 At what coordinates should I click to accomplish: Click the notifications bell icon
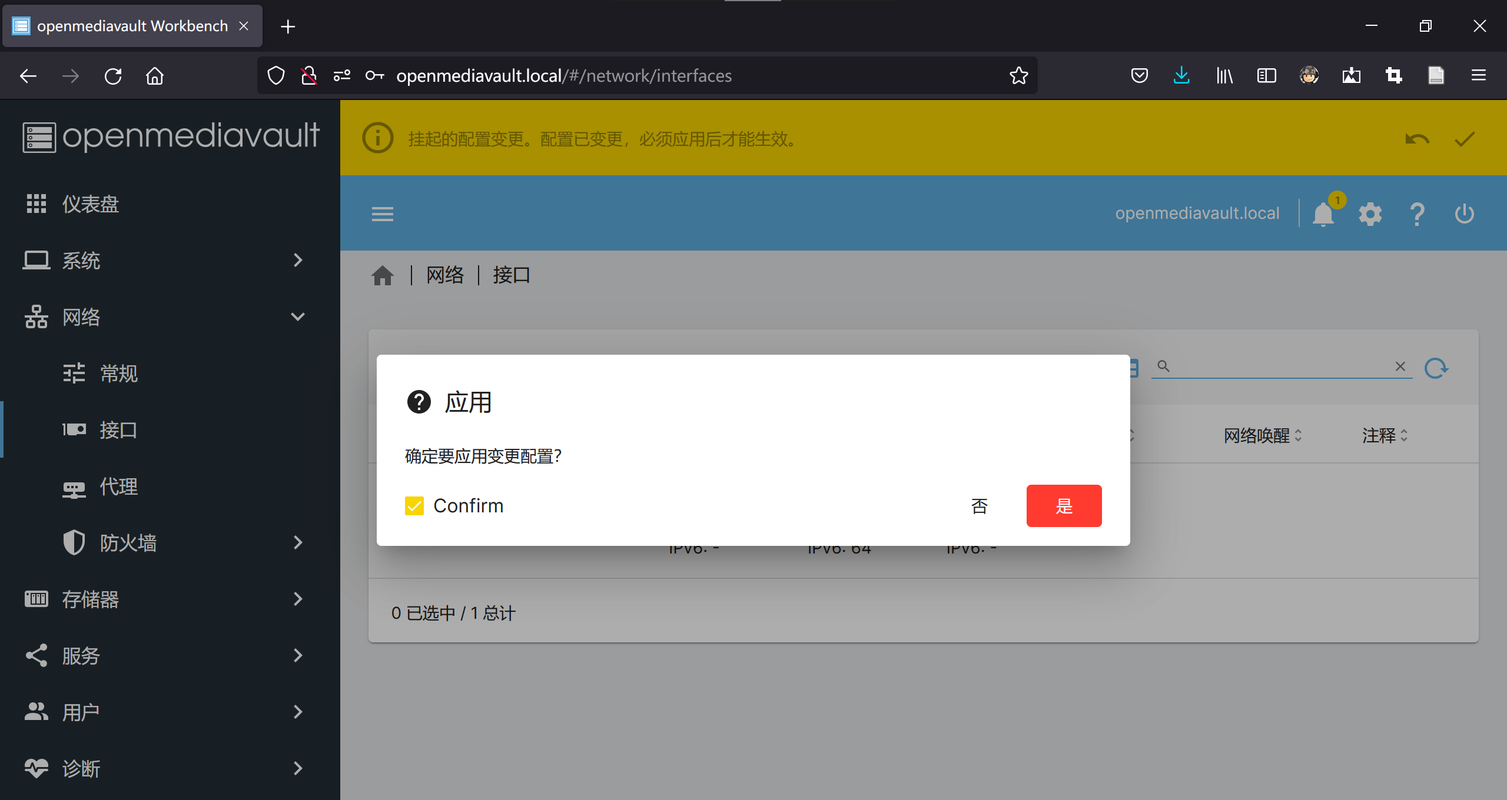click(1323, 214)
